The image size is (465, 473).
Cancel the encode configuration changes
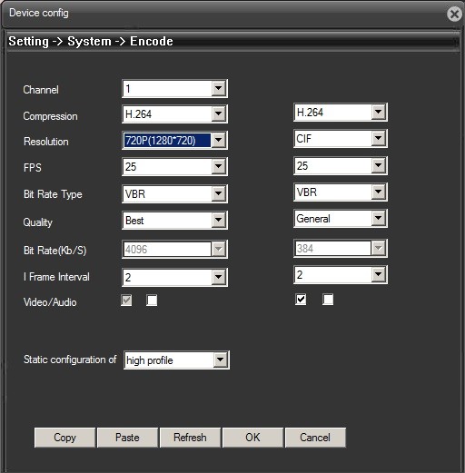tap(315, 438)
